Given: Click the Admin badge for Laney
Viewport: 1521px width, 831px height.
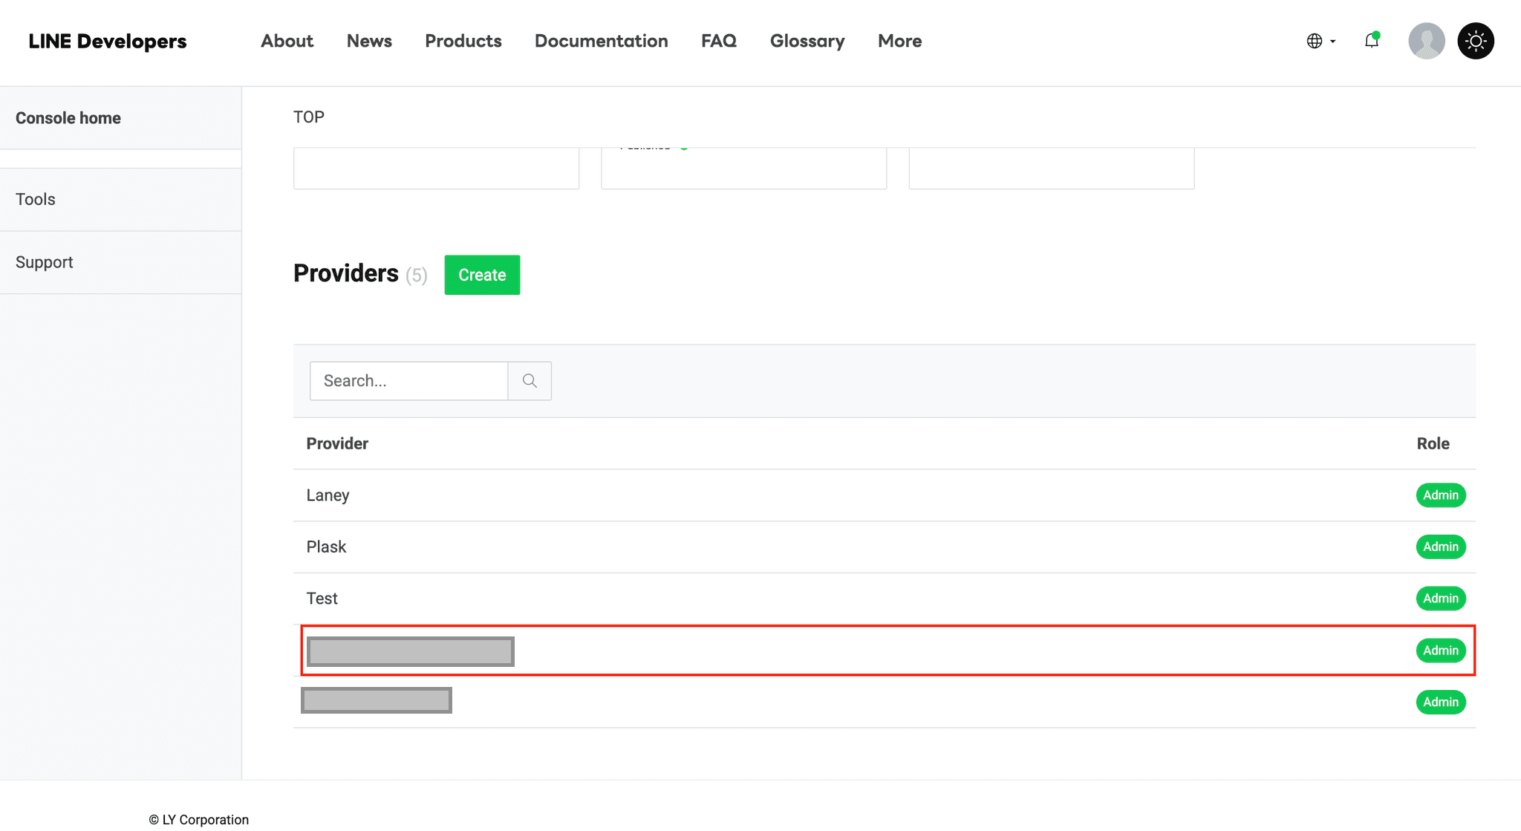Looking at the screenshot, I should pos(1441,495).
